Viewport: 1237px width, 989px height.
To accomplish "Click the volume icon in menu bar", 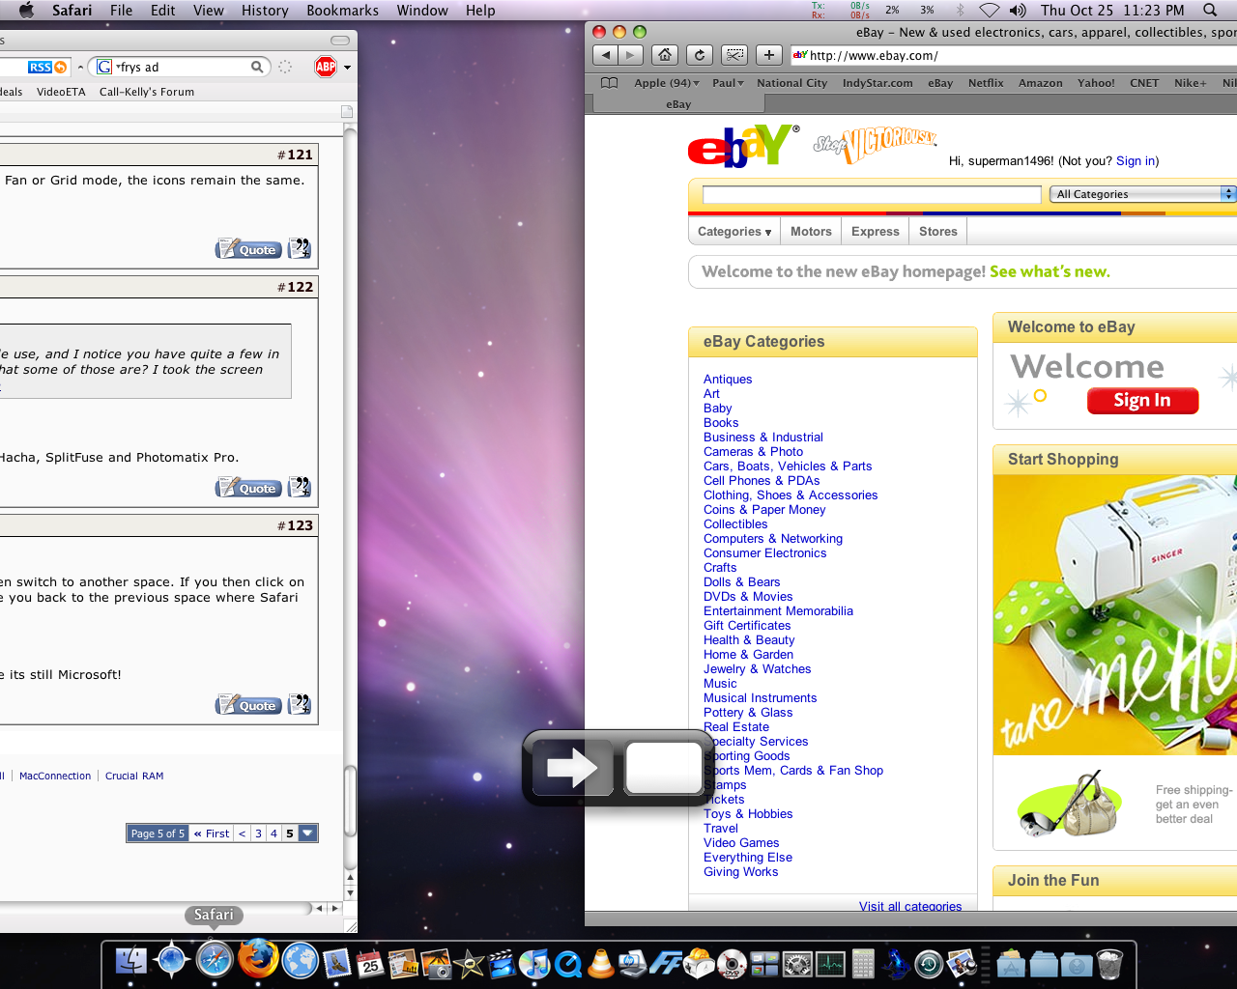I will click(1018, 10).
